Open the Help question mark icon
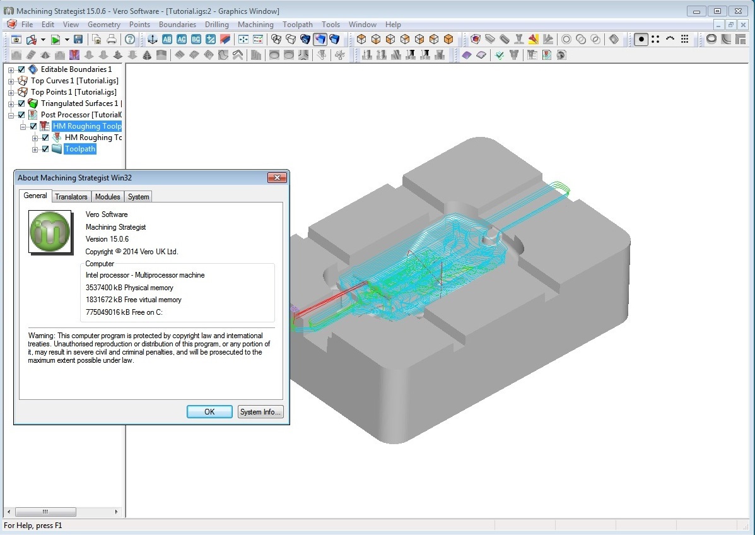Image resolution: width=755 pixels, height=535 pixels. pos(129,40)
